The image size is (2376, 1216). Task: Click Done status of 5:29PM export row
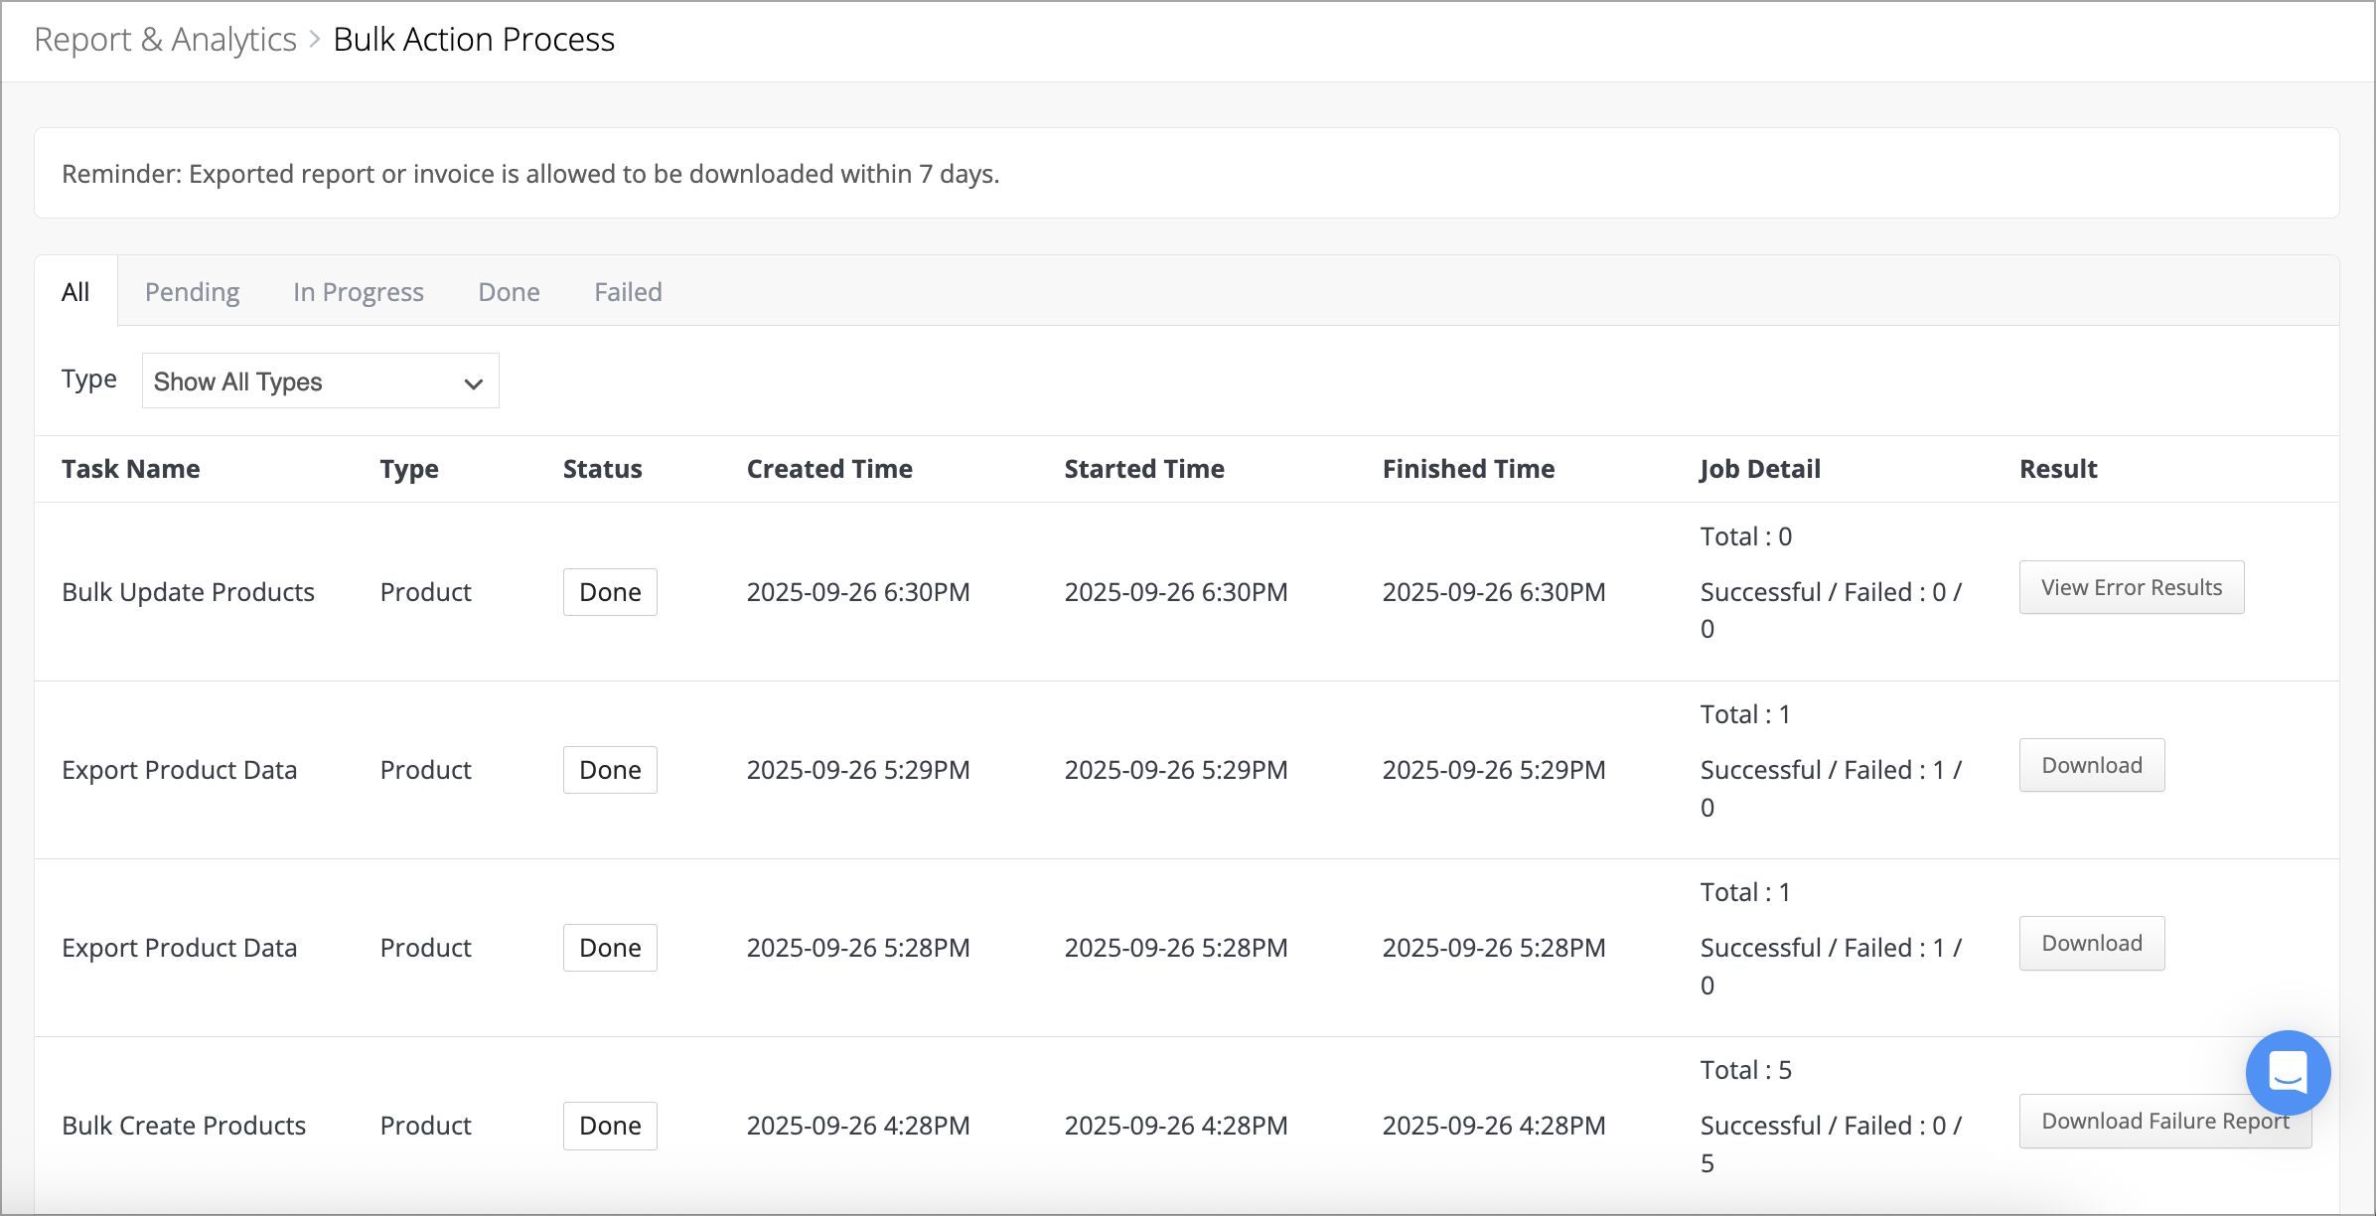tap(610, 770)
